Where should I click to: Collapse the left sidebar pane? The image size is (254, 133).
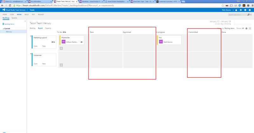(25, 21)
